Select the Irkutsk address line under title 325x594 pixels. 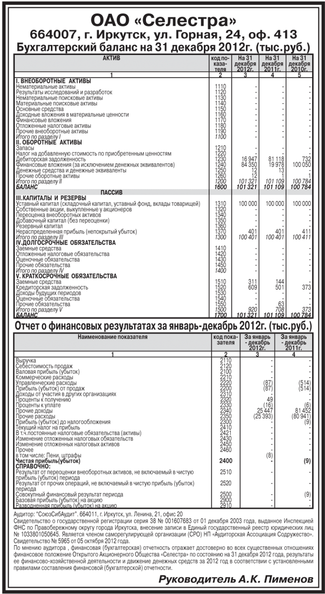click(x=163, y=35)
